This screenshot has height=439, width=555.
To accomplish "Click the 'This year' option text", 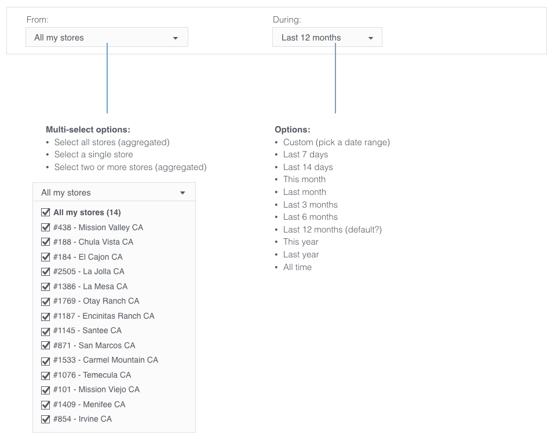I will tap(301, 242).
